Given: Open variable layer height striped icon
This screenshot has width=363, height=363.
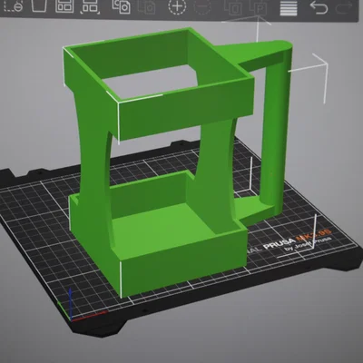Looking at the screenshot, I should (289, 7).
